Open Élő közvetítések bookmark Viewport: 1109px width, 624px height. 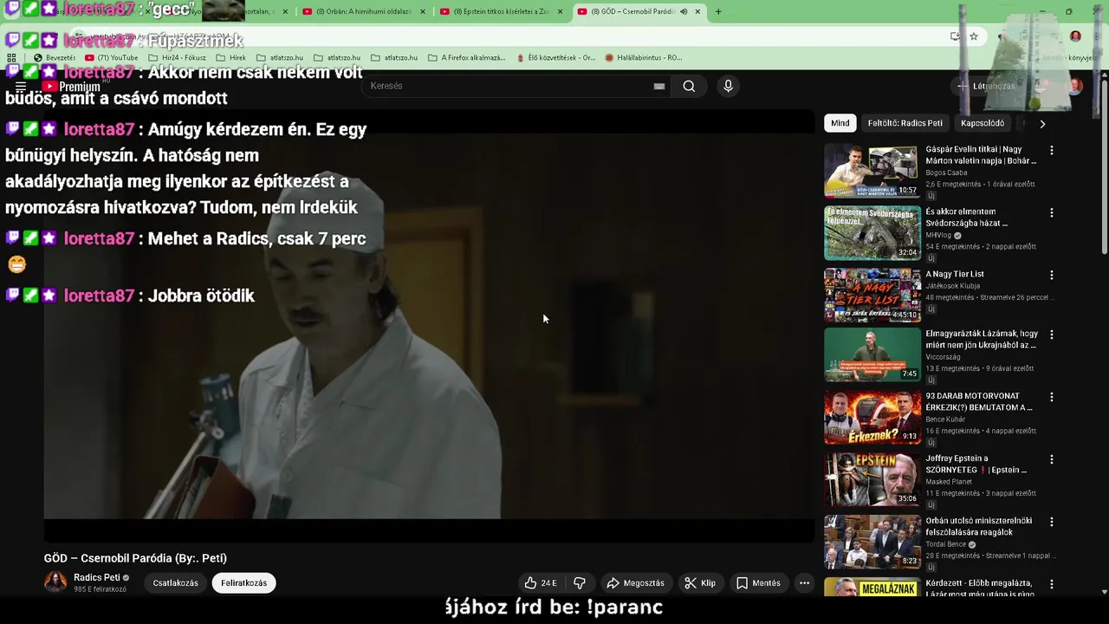click(x=555, y=58)
